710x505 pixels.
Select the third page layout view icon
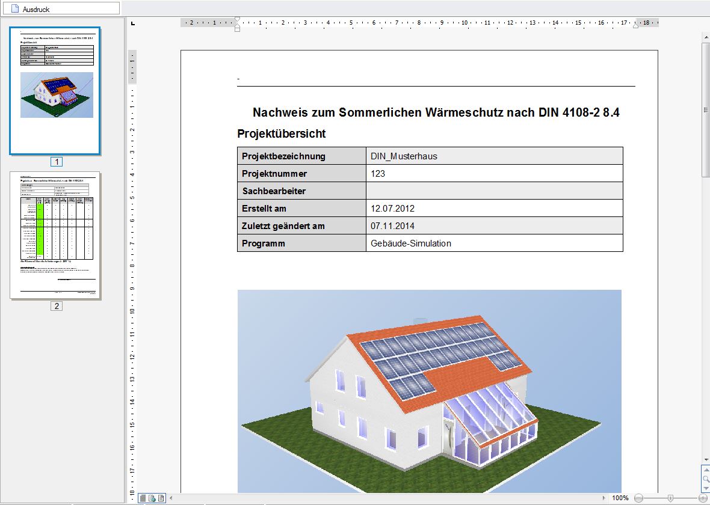pyautogui.click(x=161, y=498)
